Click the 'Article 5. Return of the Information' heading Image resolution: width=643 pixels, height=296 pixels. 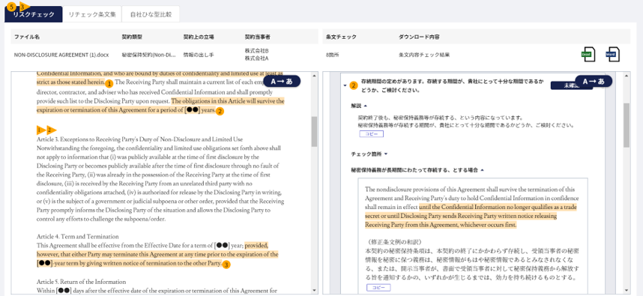81,282
